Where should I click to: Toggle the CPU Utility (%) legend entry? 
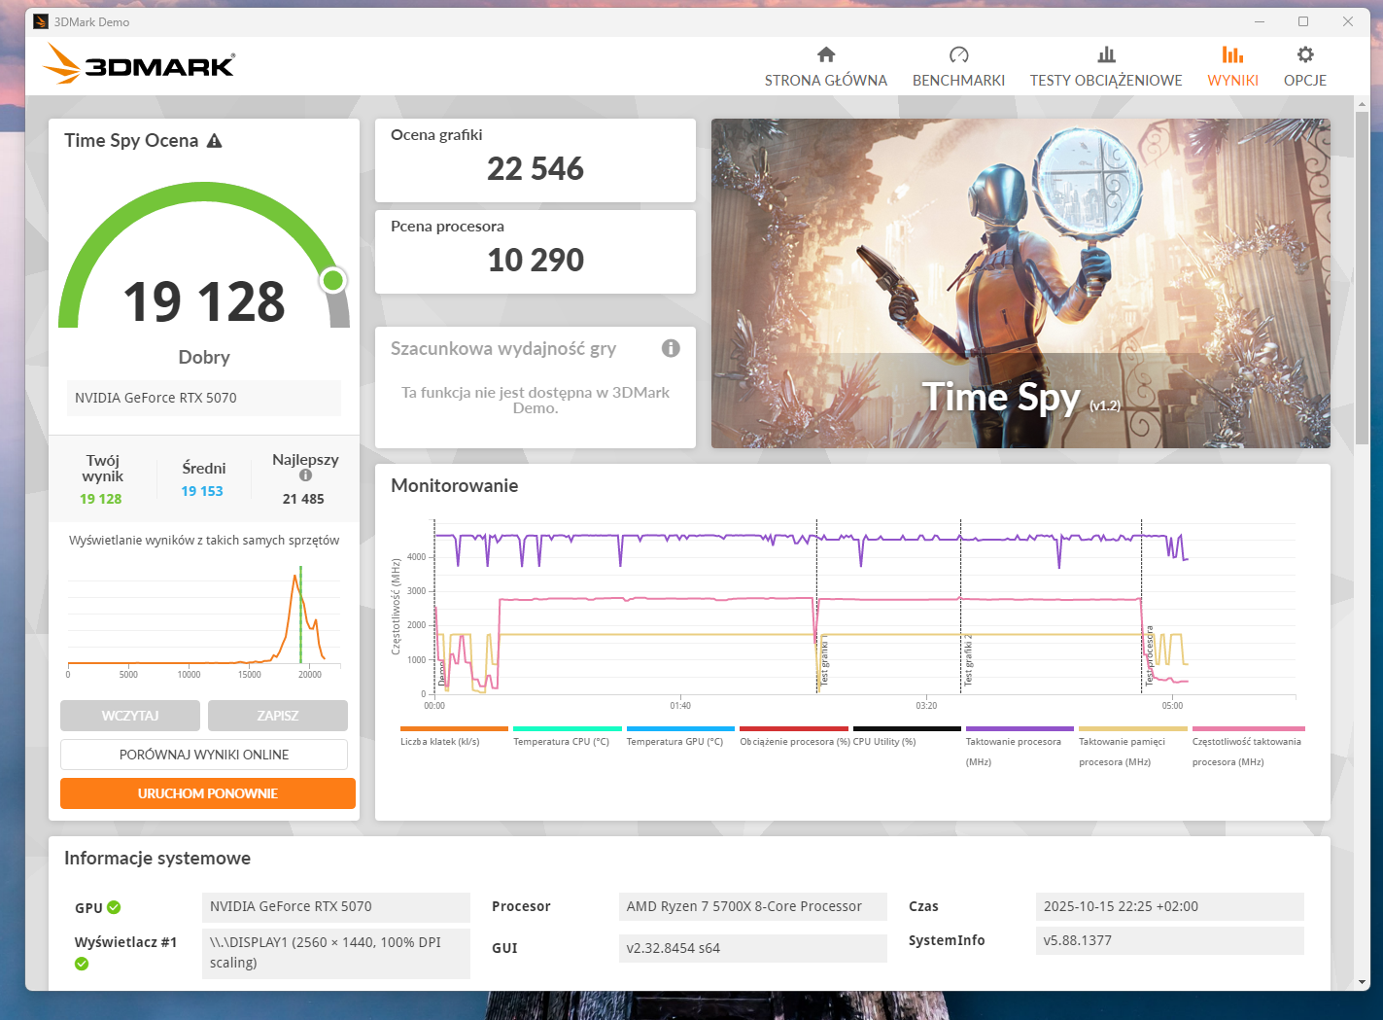[x=907, y=736]
